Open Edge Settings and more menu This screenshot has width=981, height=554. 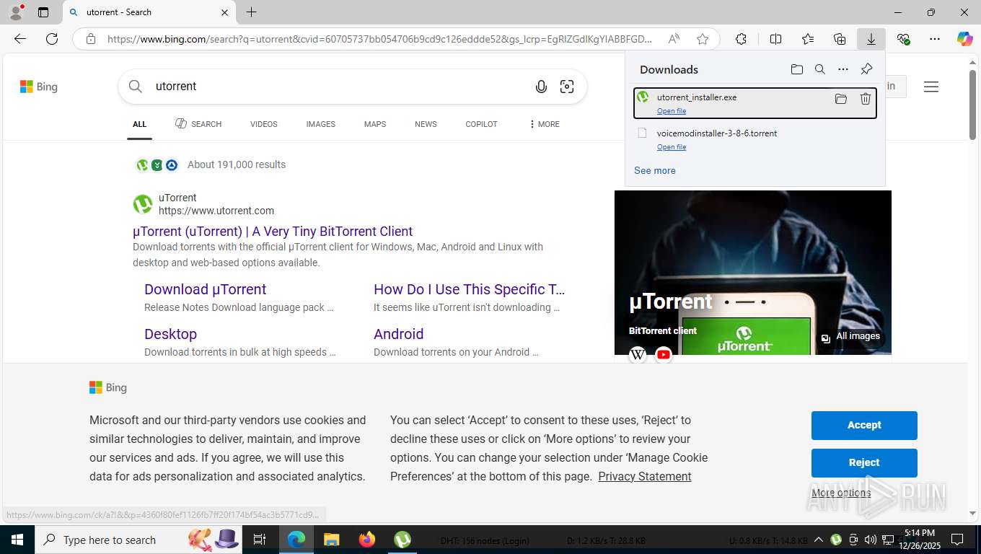935,39
